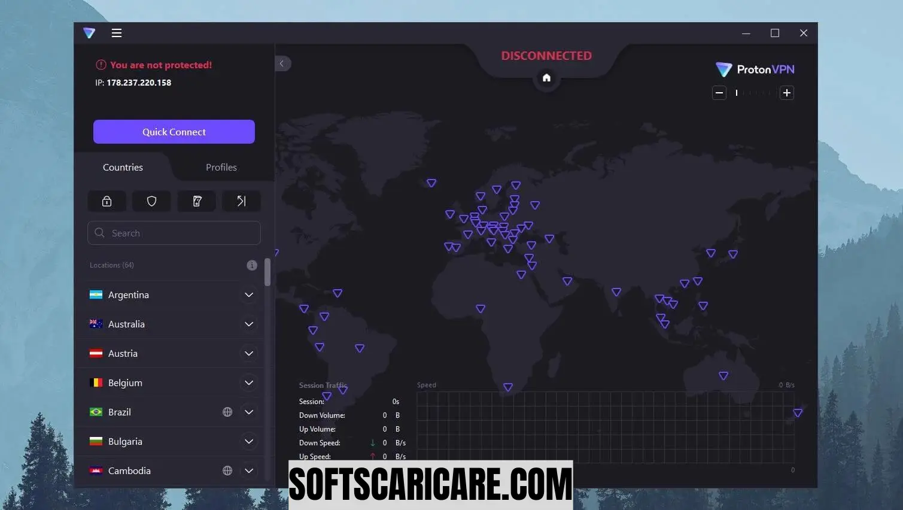Expand Cambodia server list

coord(249,470)
